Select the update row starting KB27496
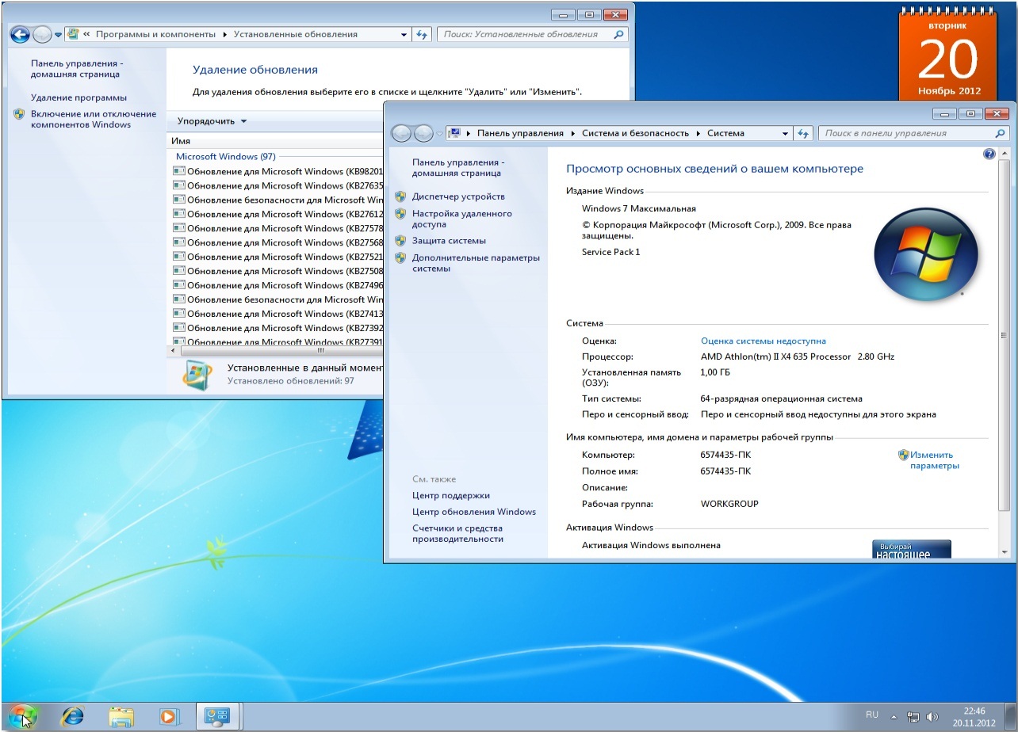The image size is (1018, 732). 277,285
